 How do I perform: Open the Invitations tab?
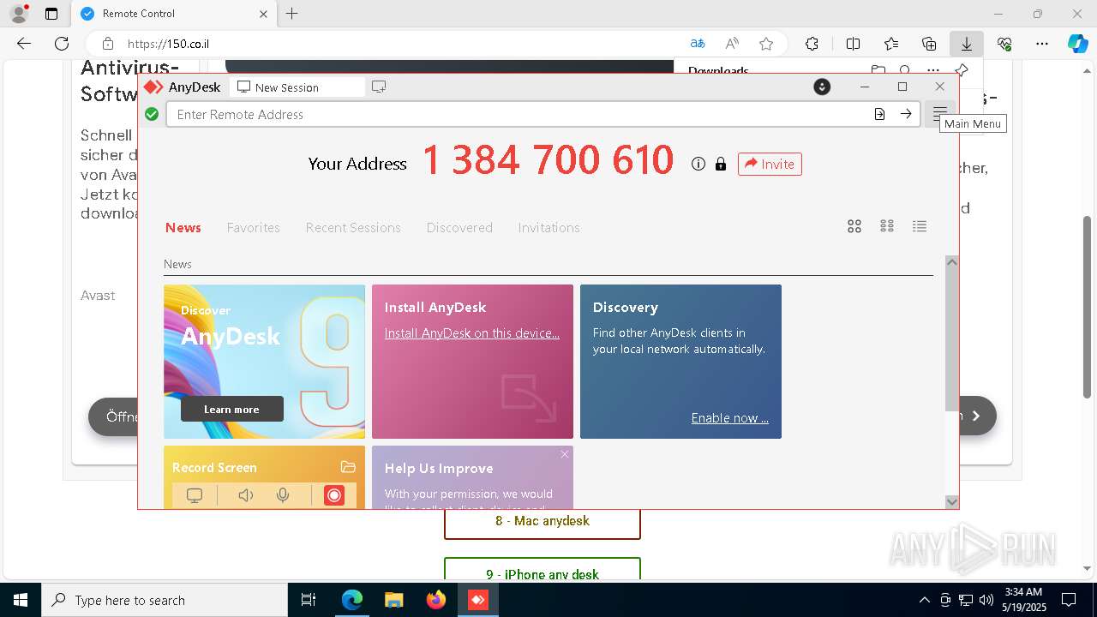[x=548, y=227]
